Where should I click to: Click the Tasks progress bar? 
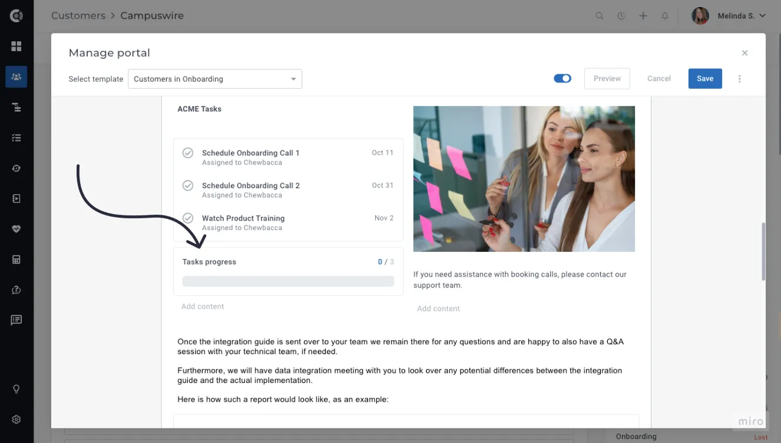288,281
